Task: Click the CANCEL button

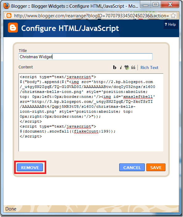Action: pos(132,168)
